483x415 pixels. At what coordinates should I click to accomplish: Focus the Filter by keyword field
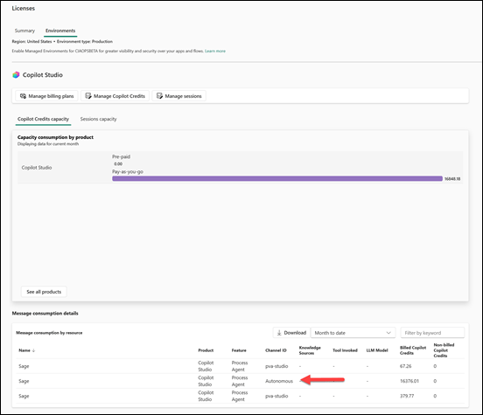click(432, 333)
